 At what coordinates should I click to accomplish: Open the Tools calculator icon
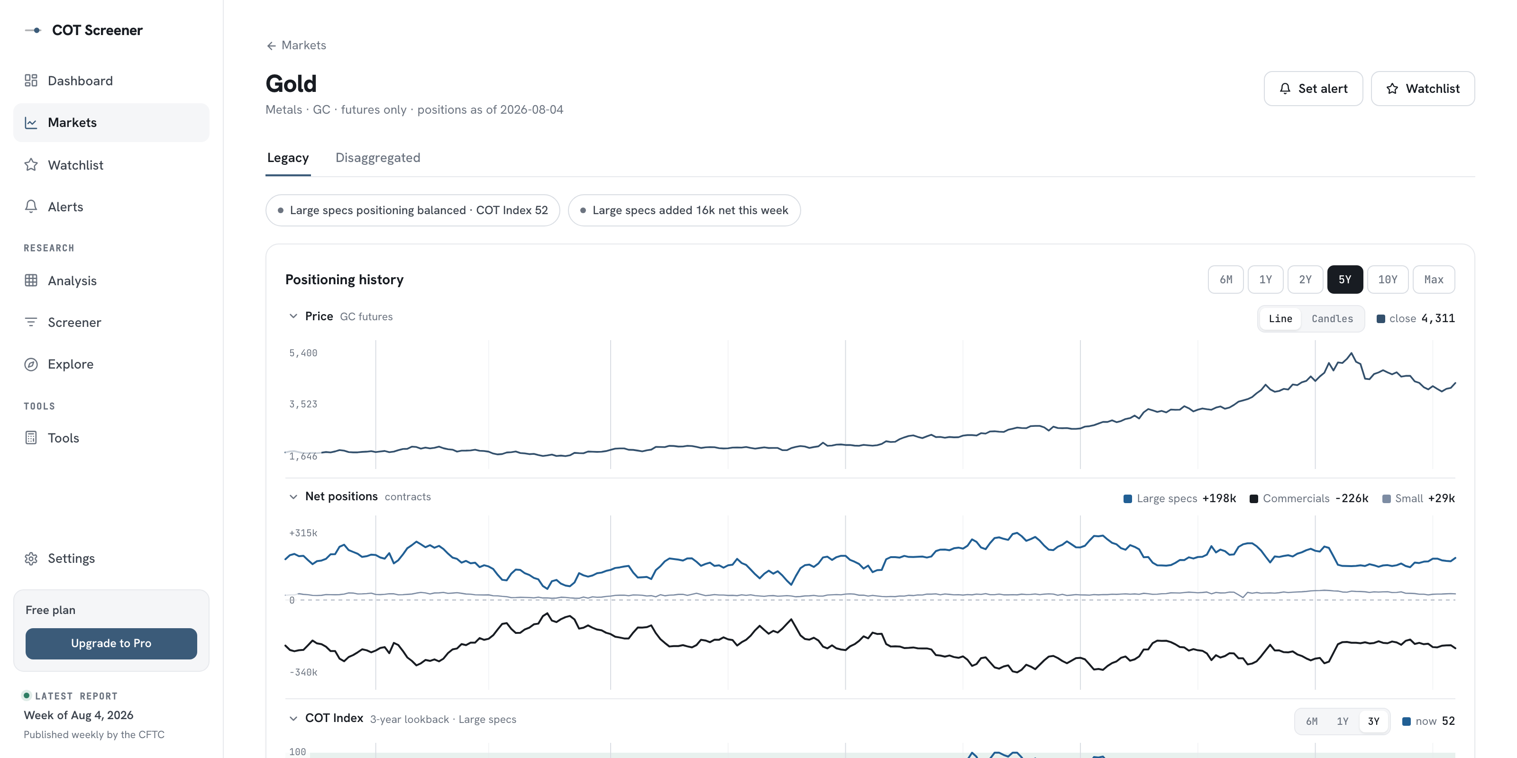tap(31, 438)
